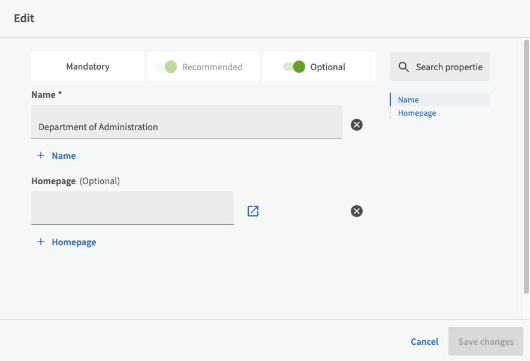Click the Save changes button
This screenshot has height=361, width=530.
click(x=485, y=341)
